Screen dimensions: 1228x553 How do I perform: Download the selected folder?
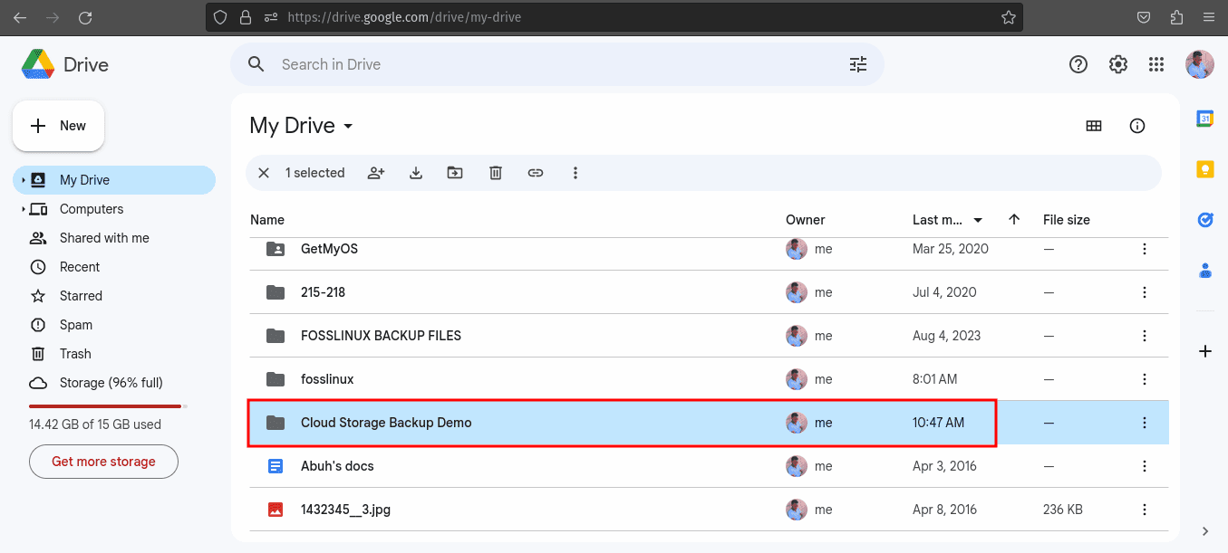(x=416, y=173)
